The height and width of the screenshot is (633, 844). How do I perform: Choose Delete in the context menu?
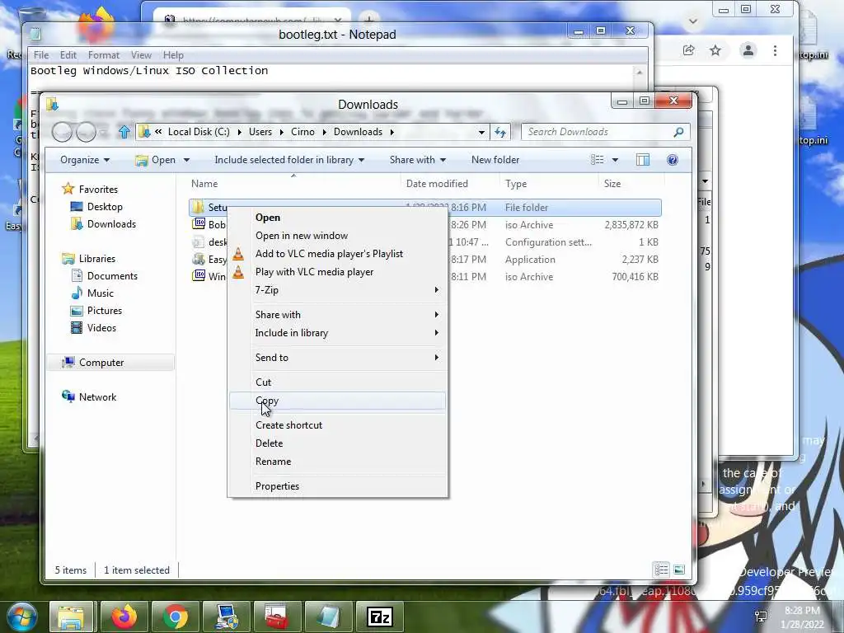[337, 443]
